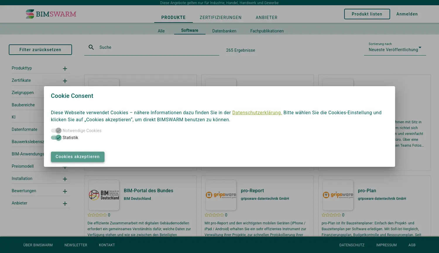Open the pro-Report gripsware logo
Viewport: 439px width, 253px height.
click(221, 195)
